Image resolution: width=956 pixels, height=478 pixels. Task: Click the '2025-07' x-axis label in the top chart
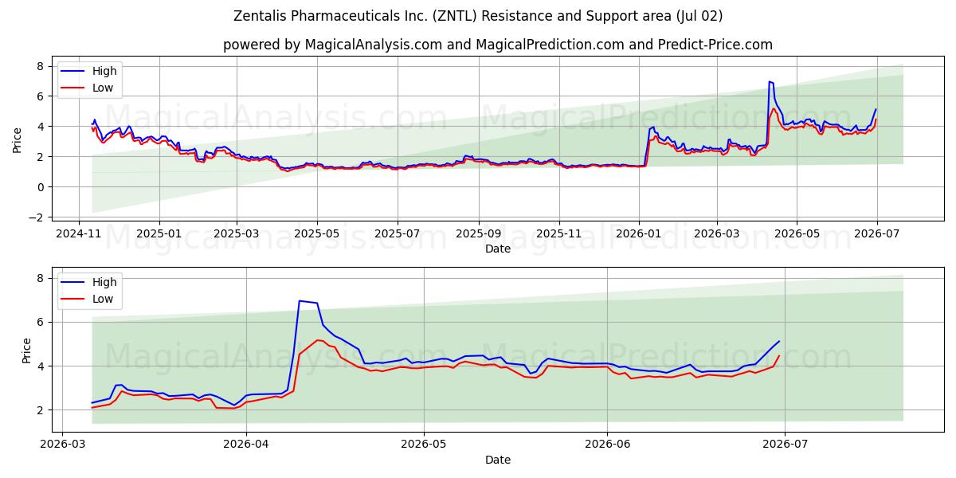(398, 234)
